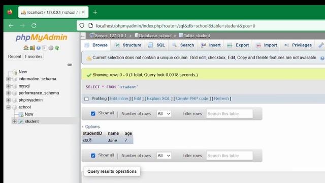Image resolution: width=325 pixels, height=183 pixels.
Task: Open the Structure tab
Action: pyautogui.click(x=128, y=45)
